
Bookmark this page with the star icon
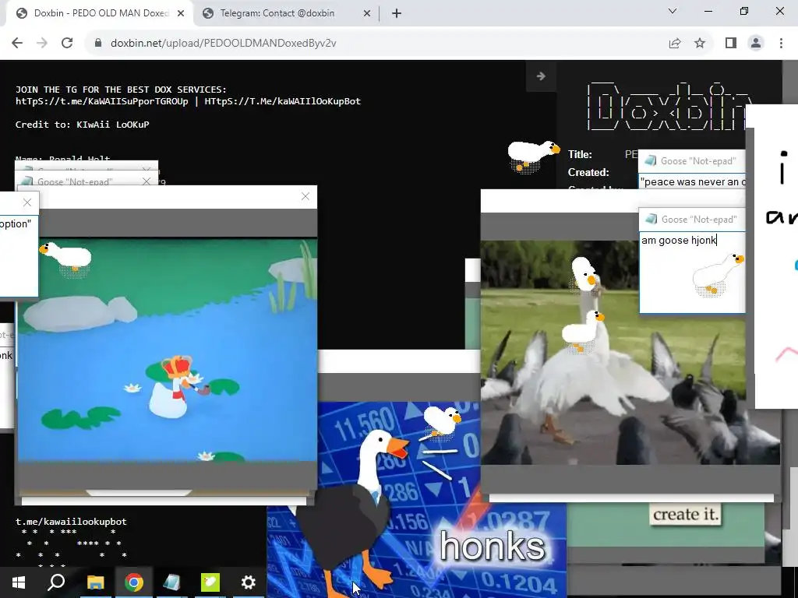701,44
